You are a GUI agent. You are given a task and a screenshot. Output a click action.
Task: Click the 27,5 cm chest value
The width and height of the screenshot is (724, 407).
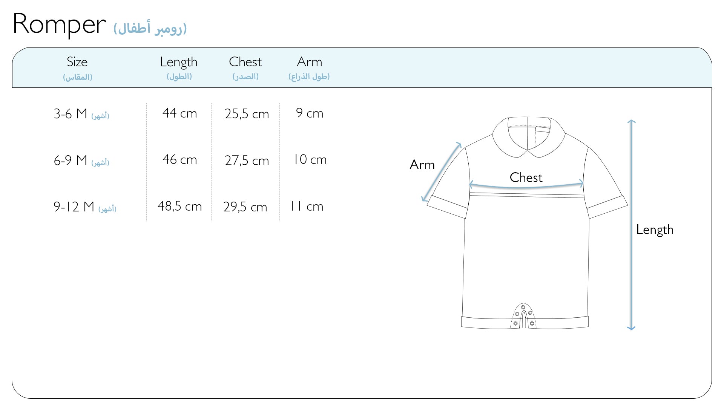point(247,161)
